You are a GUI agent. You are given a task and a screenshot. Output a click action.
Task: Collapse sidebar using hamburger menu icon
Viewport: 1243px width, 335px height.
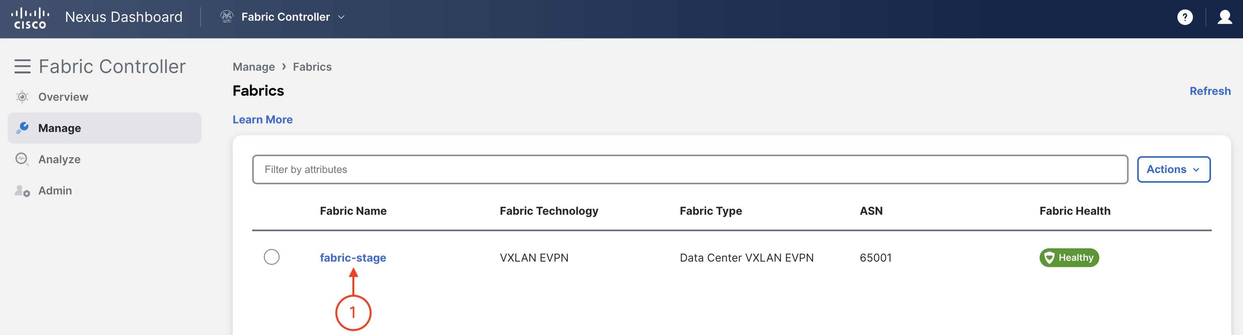22,67
